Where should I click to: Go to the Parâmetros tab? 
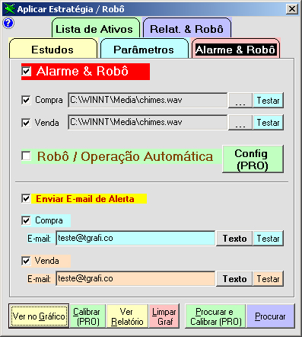tap(144, 49)
